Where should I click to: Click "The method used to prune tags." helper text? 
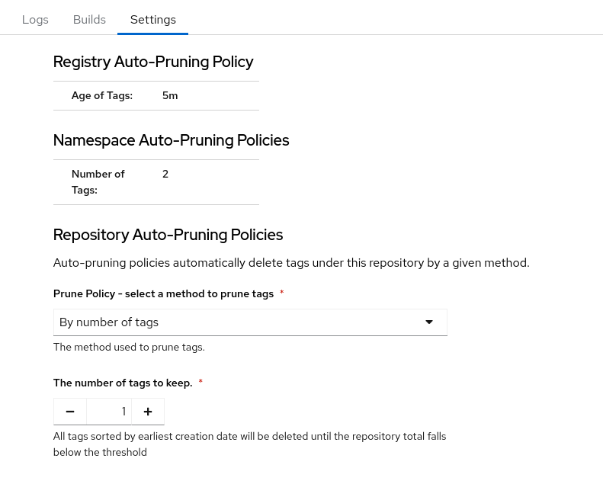click(x=129, y=348)
